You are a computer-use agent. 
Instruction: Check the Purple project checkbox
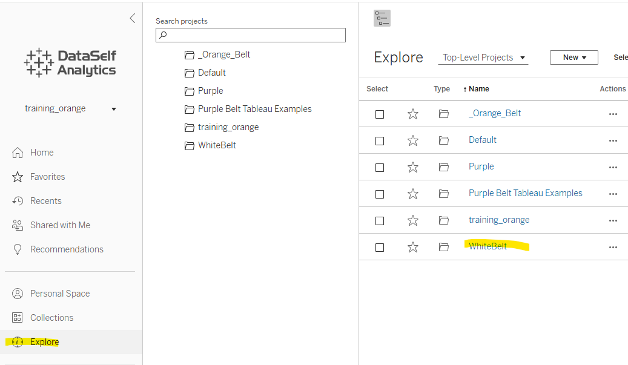tap(380, 168)
